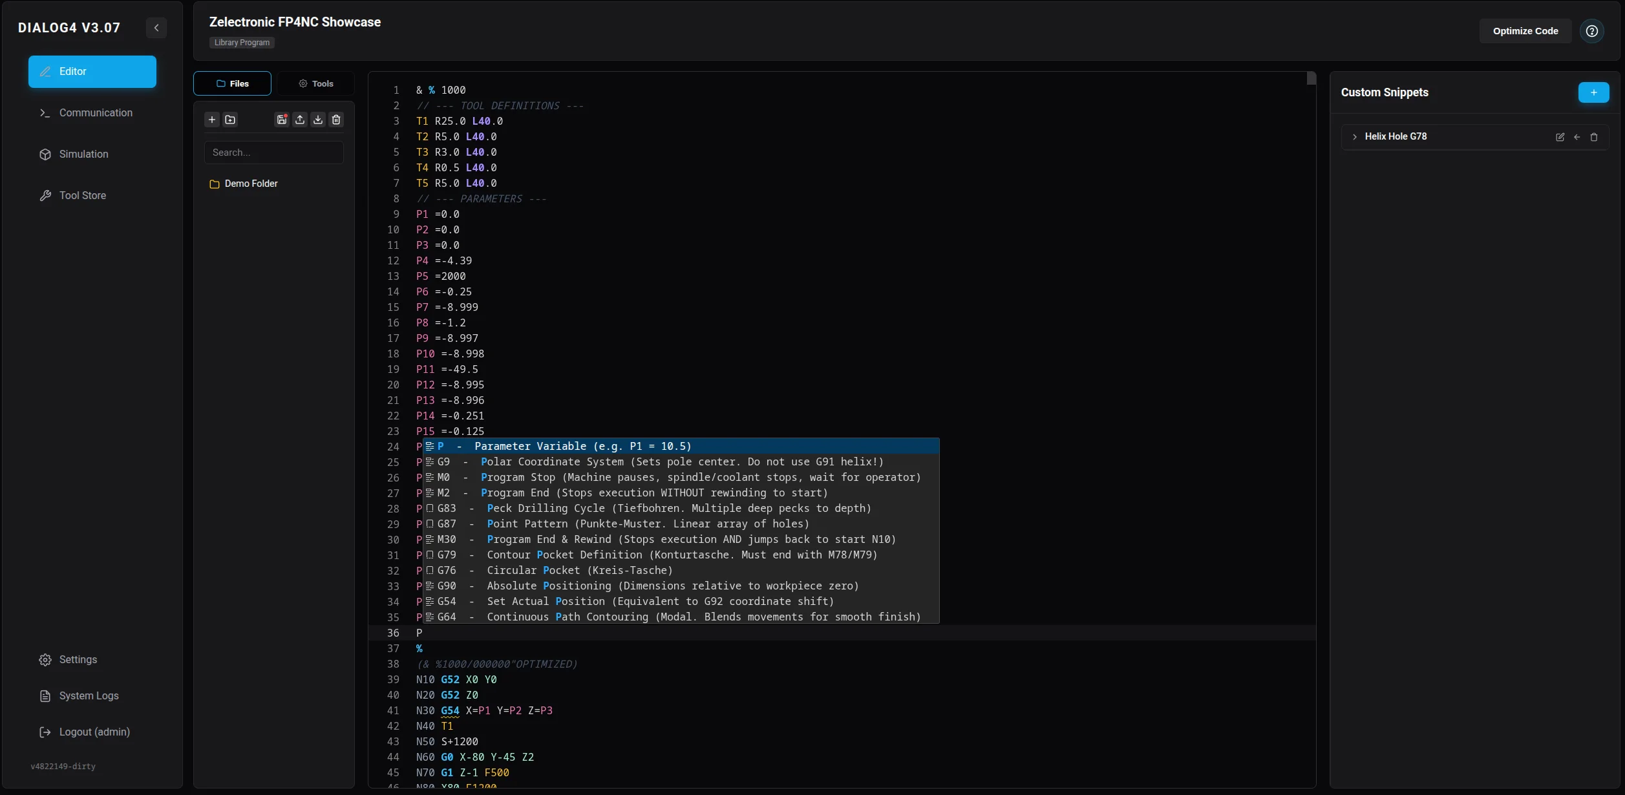Click Logout (admin)
The image size is (1625, 795).
click(92, 732)
